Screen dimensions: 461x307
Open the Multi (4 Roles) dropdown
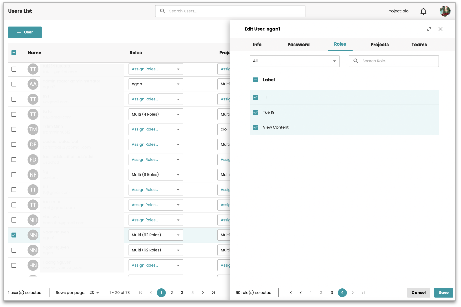click(x=156, y=114)
